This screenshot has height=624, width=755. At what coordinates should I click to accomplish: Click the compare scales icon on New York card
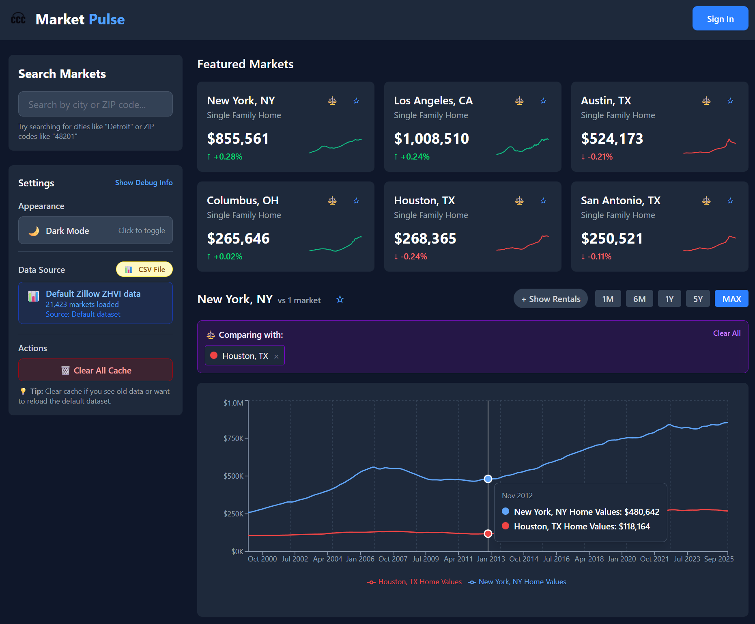click(x=332, y=101)
